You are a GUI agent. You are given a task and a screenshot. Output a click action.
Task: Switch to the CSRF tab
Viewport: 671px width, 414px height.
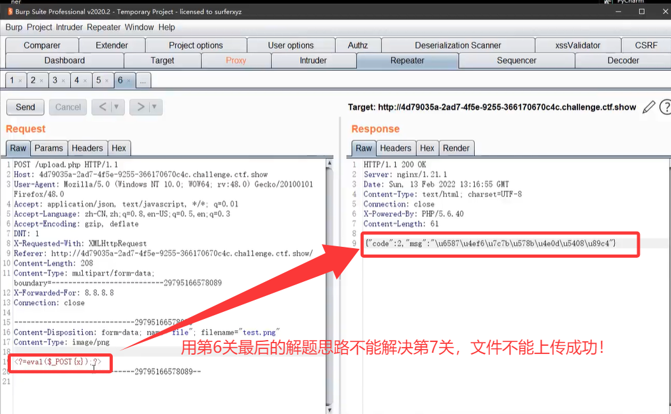(646, 45)
